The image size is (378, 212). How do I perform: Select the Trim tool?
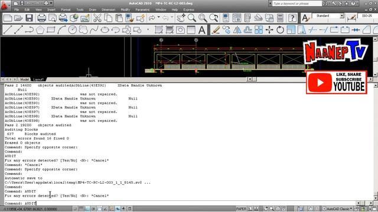pyautogui.click(x=312, y=30)
